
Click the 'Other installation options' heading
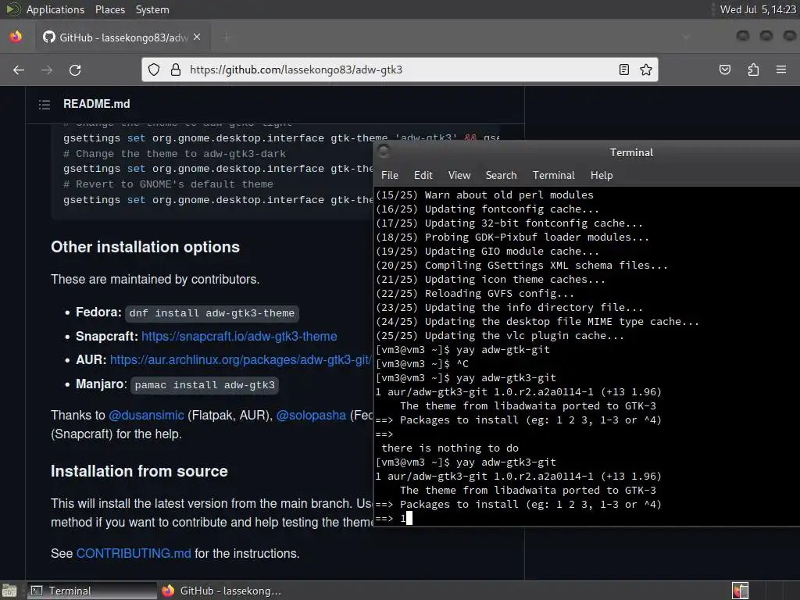click(x=145, y=247)
